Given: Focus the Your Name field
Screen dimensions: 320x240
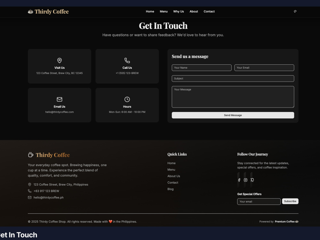Looking at the screenshot, I should click(202, 68).
